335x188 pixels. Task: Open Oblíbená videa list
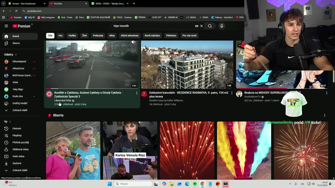[20, 149]
